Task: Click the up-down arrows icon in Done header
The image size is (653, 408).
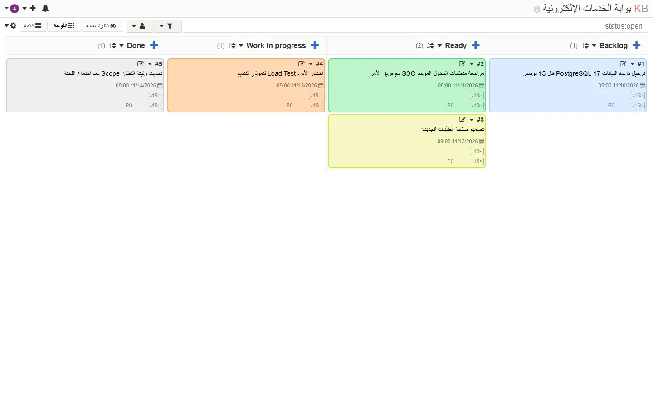Action: (x=113, y=45)
